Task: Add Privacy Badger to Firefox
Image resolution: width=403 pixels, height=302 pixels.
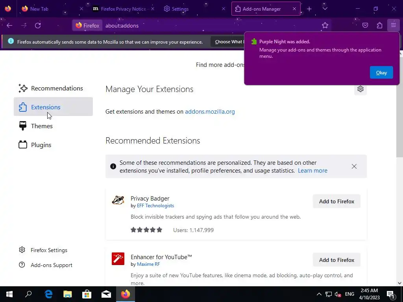Action: click(x=336, y=201)
